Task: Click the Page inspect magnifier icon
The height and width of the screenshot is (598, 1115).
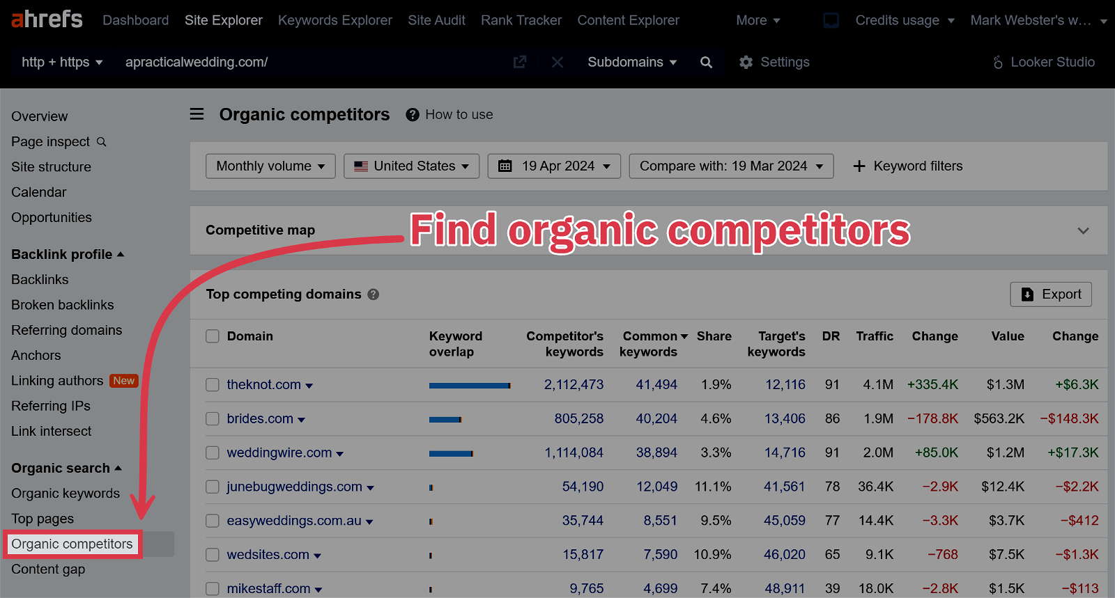Action: [x=102, y=142]
